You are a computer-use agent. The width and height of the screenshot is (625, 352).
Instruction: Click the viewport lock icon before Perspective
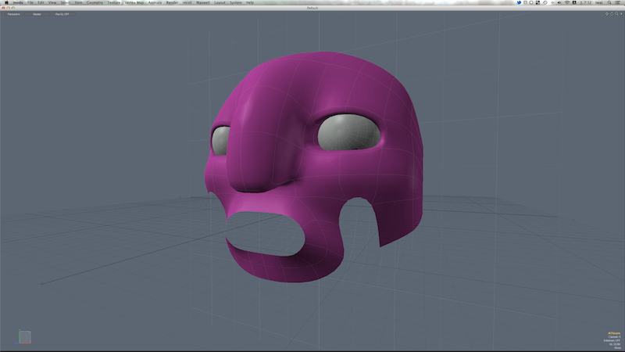coord(4,14)
